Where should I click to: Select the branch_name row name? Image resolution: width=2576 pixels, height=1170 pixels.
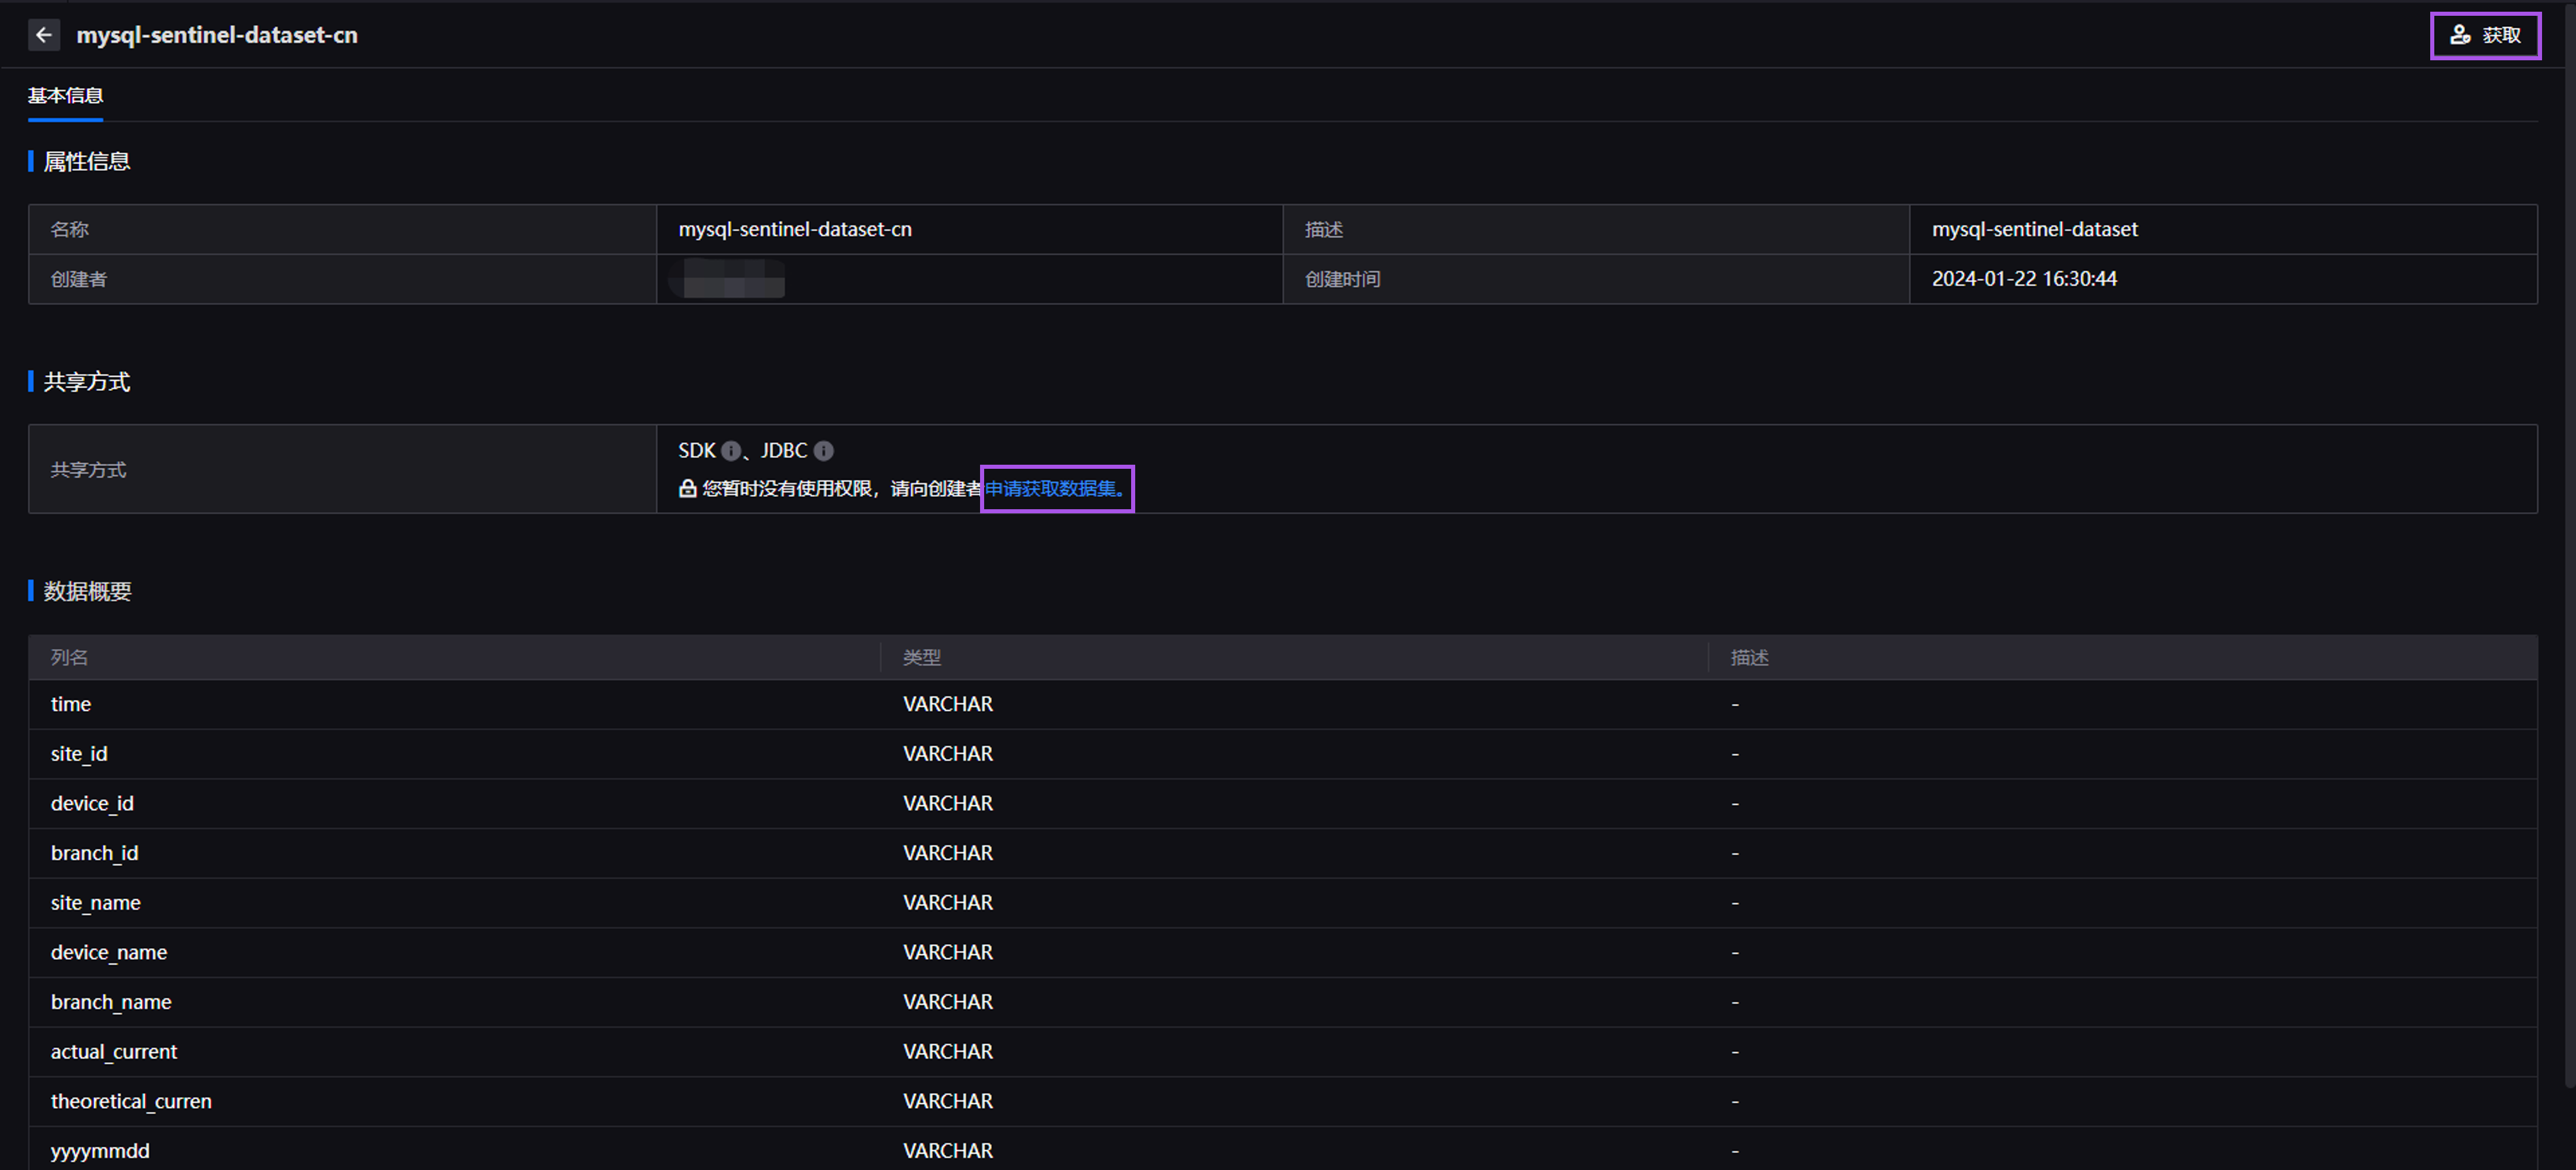click(111, 1002)
